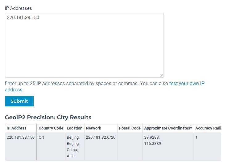Image resolution: width=235 pixels, height=167 pixels.
Task: Click the Approximate Coordinates column header
Action: coord(168,128)
